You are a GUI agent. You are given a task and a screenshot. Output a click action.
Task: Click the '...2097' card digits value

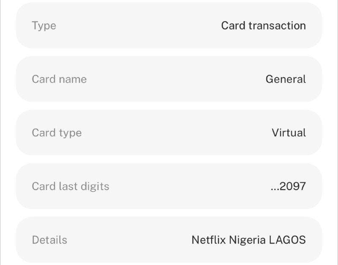tap(288, 187)
